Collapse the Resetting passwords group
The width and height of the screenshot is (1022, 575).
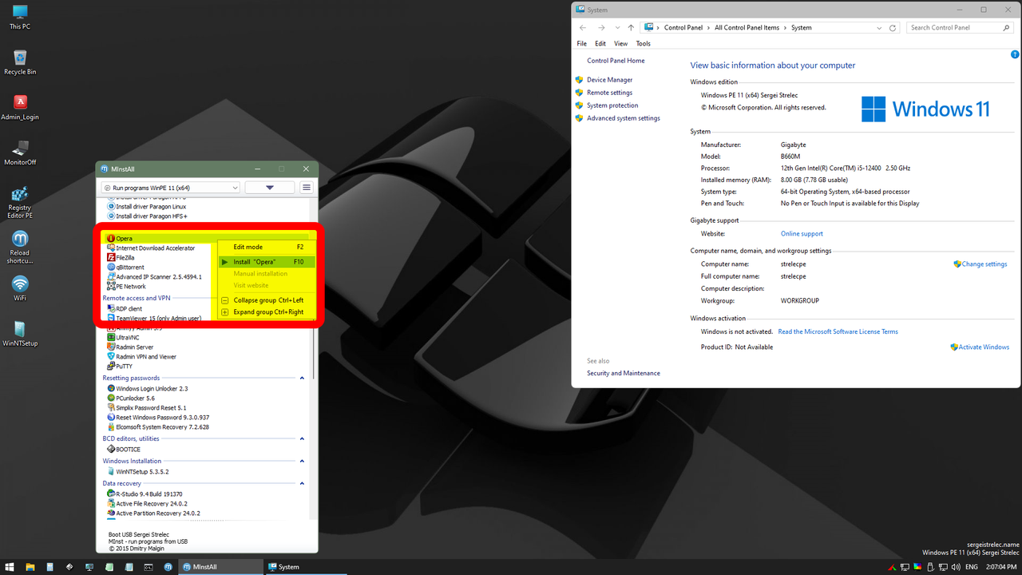pos(302,378)
